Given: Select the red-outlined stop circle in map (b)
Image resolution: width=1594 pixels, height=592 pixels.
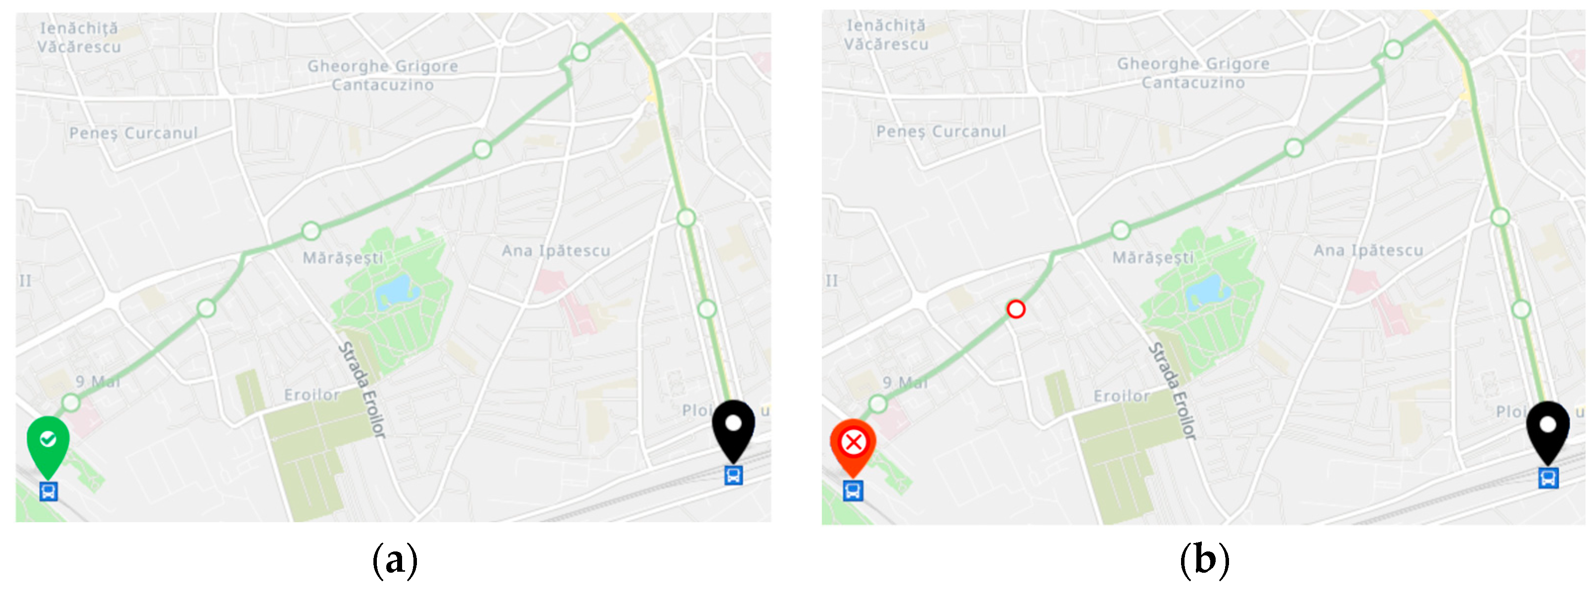Looking at the screenshot, I should 1015,309.
